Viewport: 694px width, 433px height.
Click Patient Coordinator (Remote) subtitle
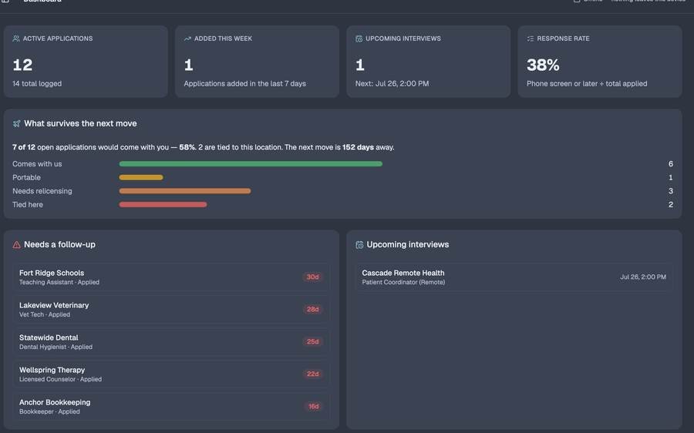click(x=403, y=282)
